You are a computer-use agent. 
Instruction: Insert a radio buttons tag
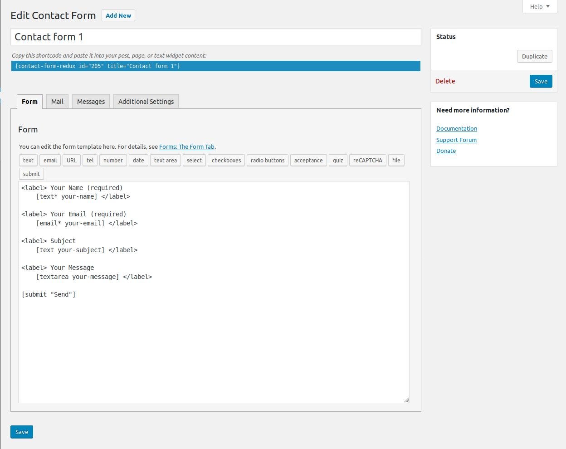[268, 161]
